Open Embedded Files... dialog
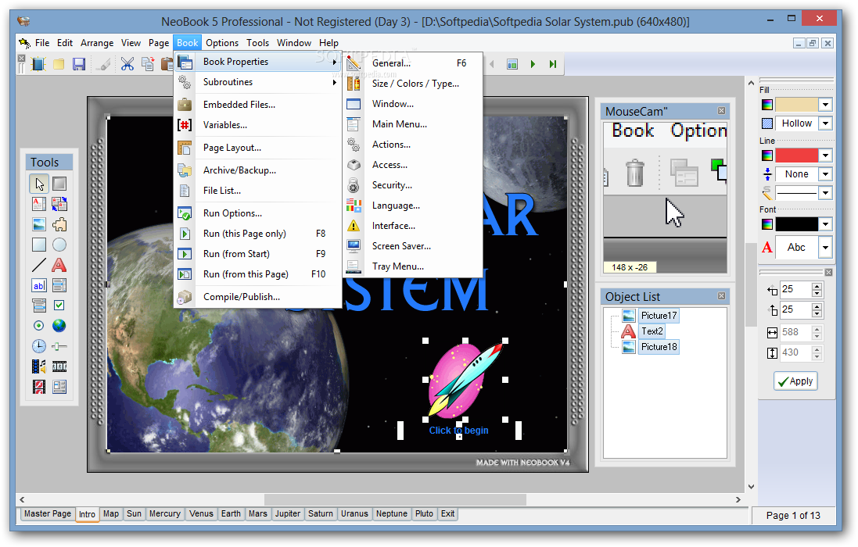This screenshot has height=547, width=858. click(x=258, y=105)
